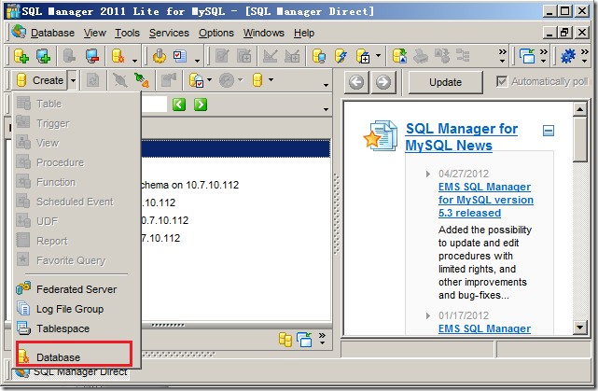Open the Windows menu
The image size is (598, 391).
[264, 34]
